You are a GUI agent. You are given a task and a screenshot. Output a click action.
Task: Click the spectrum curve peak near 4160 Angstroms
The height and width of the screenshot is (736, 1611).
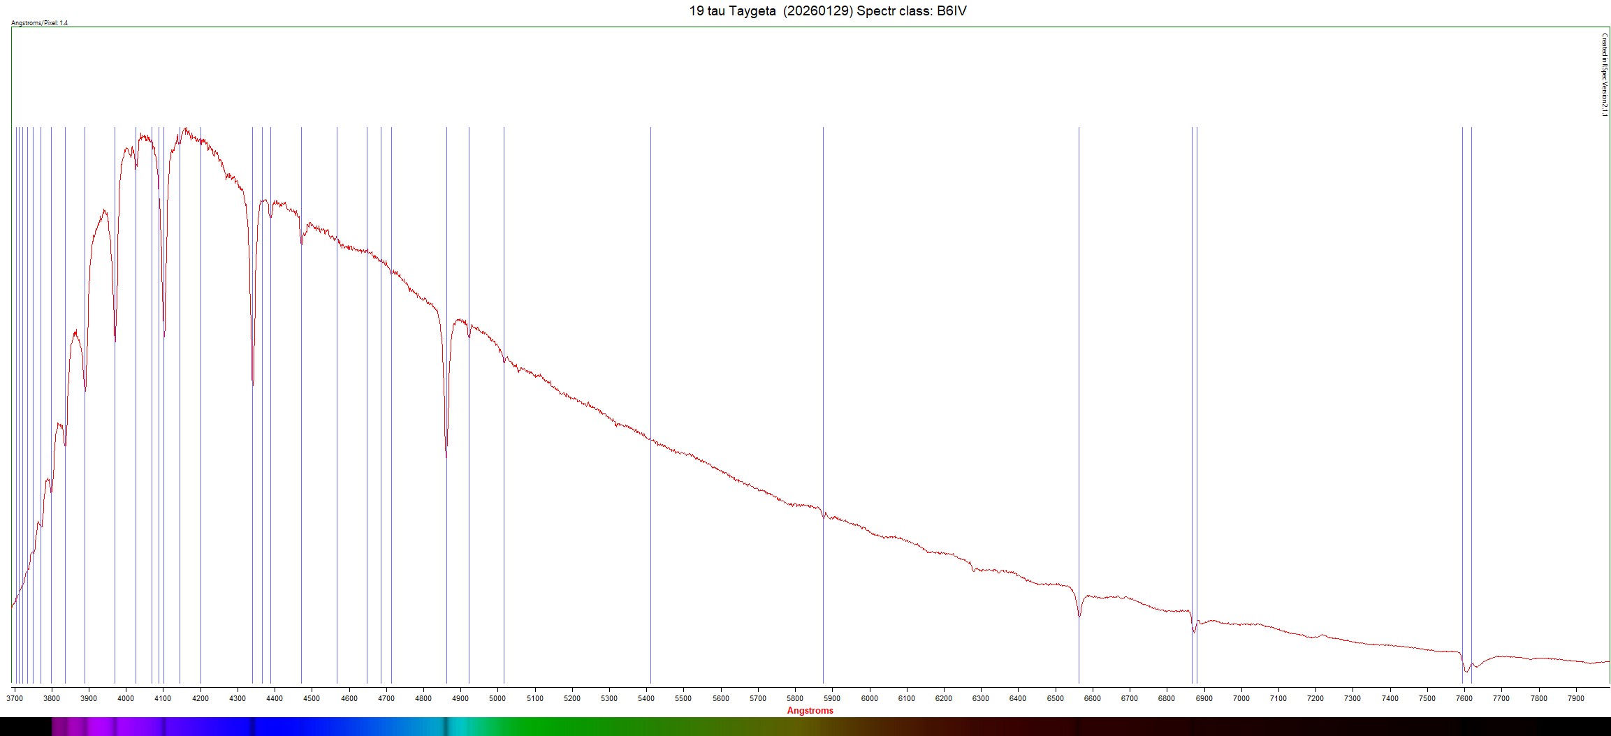point(185,128)
